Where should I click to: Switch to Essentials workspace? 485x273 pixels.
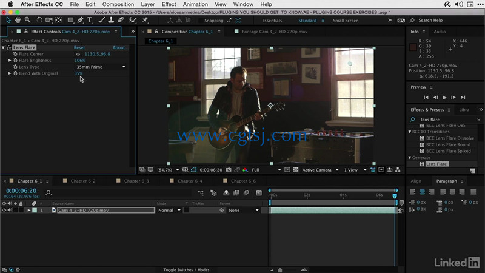(272, 21)
